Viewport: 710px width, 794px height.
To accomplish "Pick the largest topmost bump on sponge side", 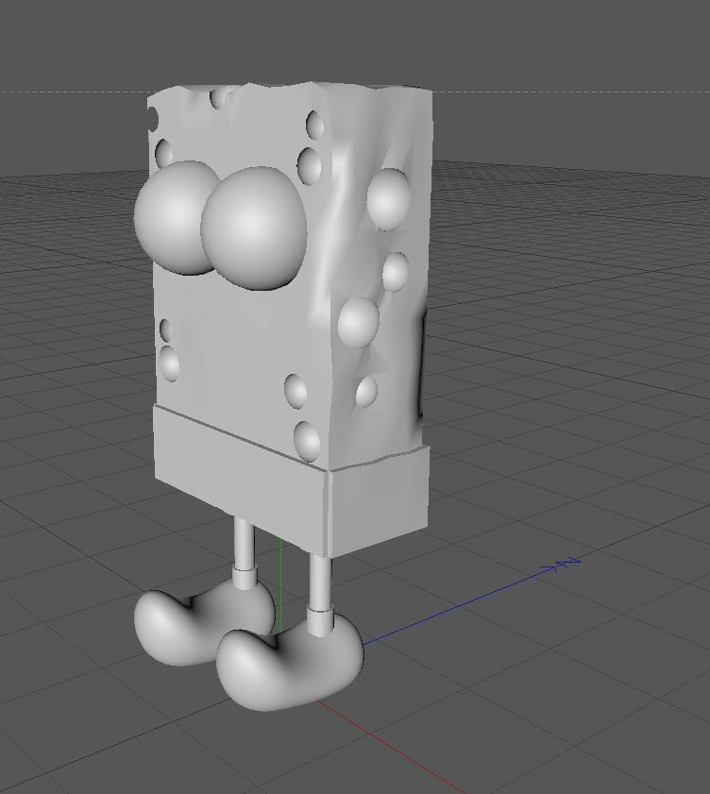I will [388, 198].
